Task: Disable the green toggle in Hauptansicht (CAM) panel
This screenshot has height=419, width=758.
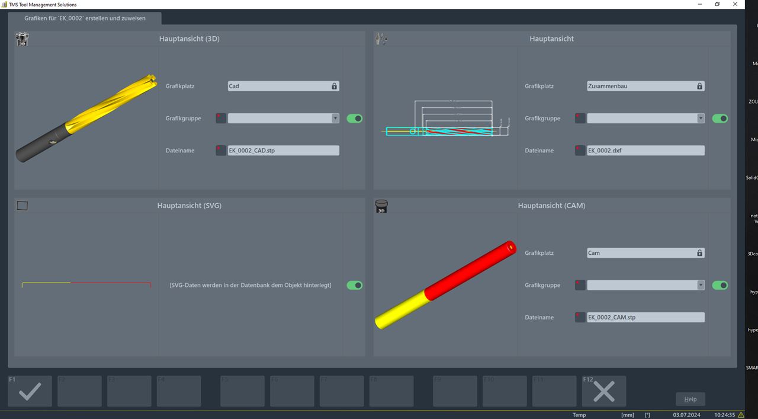Action: (720, 285)
